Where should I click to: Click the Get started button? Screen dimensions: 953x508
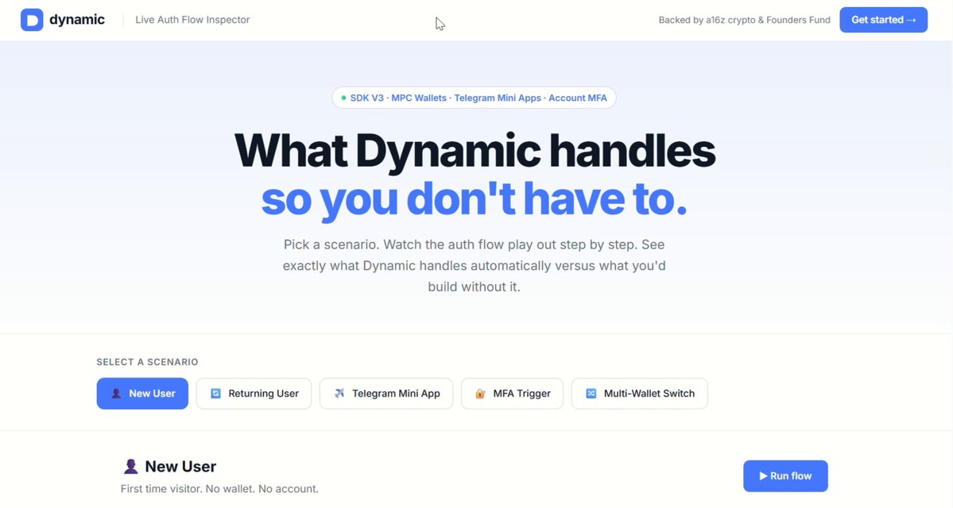click(x=883, y=20)
